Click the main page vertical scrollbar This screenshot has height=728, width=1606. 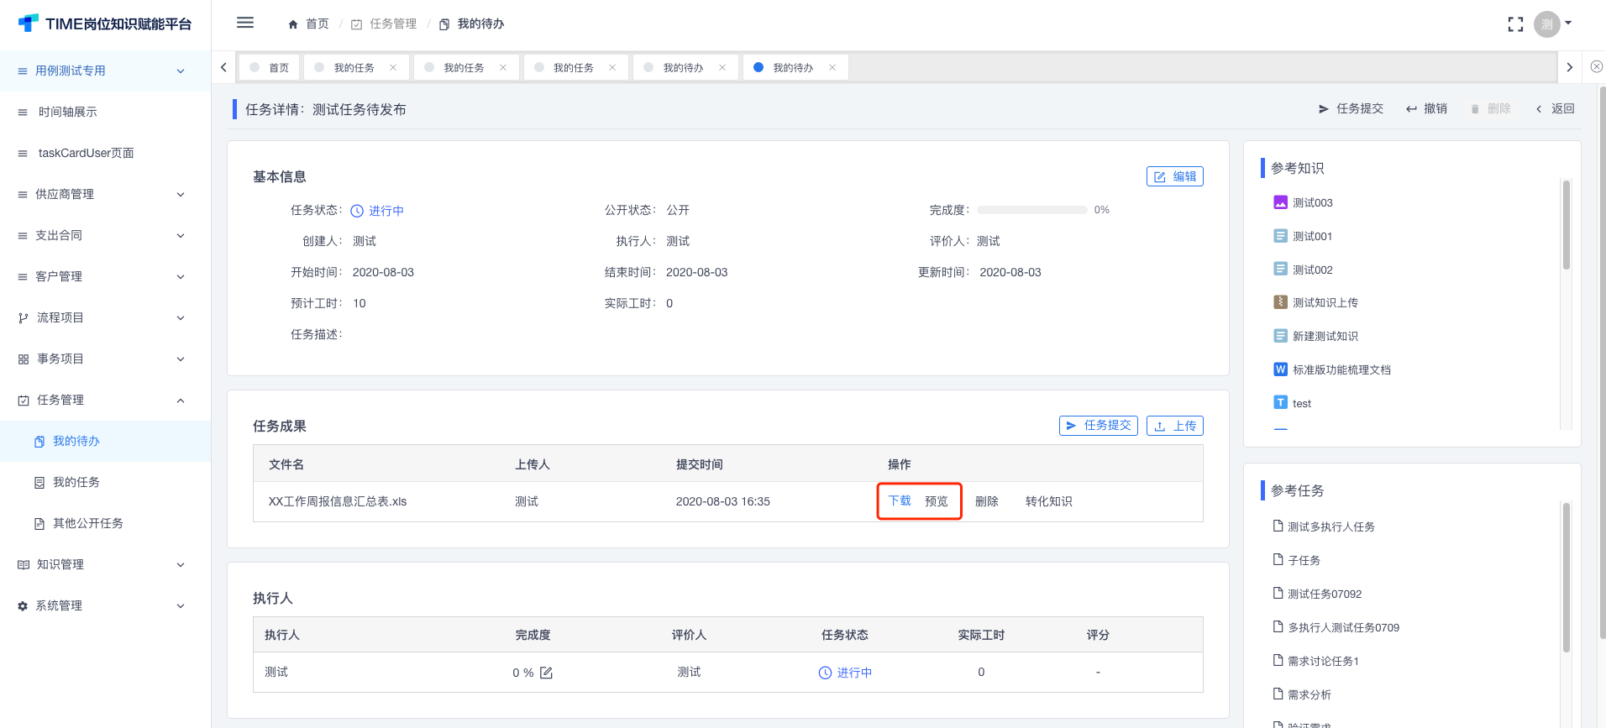pyautogui.click(x=1602, y=361)
